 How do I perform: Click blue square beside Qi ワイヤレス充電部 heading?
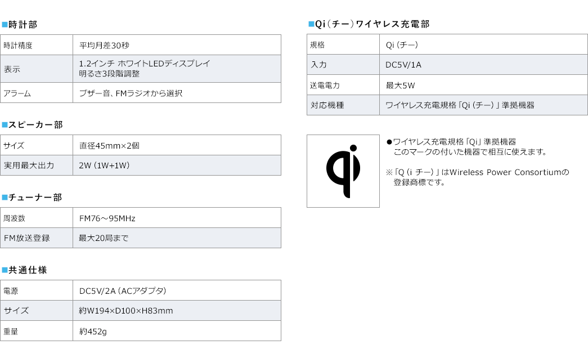click(311, 24)
